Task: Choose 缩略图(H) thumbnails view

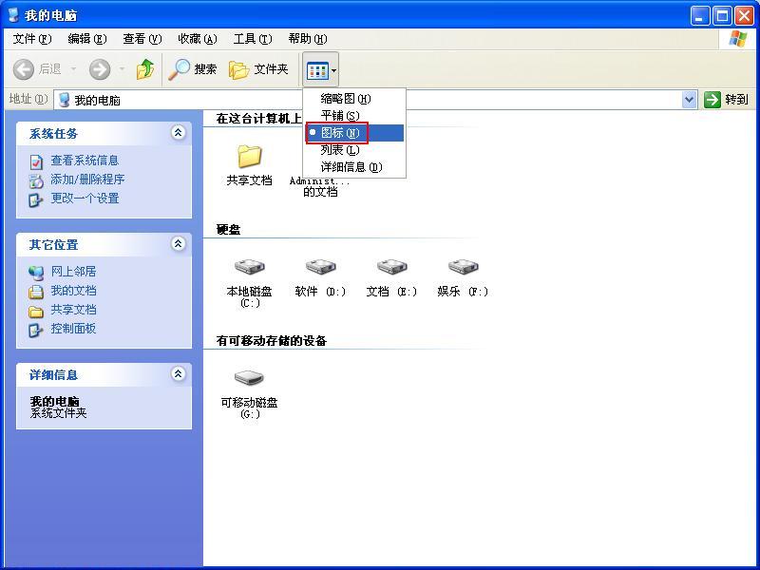Action: [354, 99]
